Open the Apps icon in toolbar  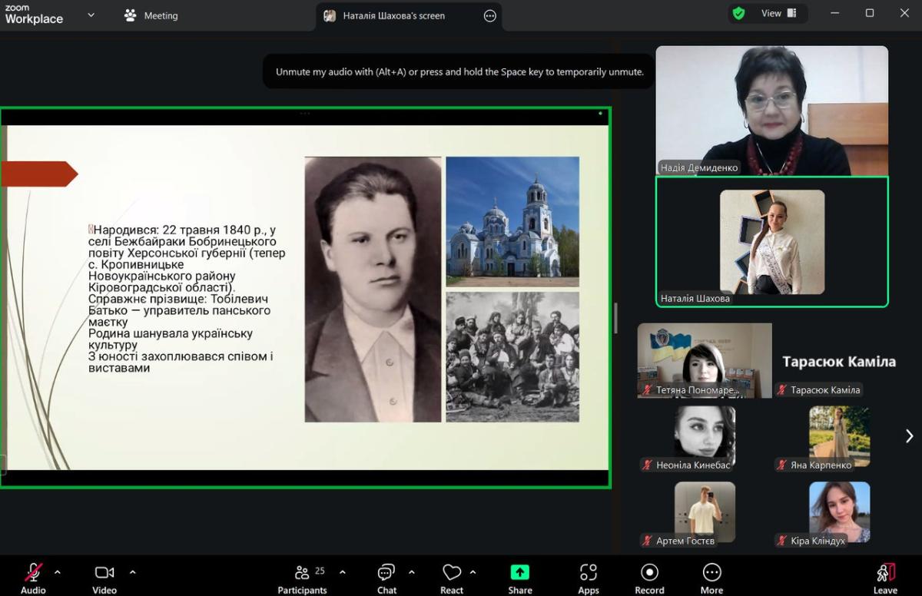(x=589, y=573)
